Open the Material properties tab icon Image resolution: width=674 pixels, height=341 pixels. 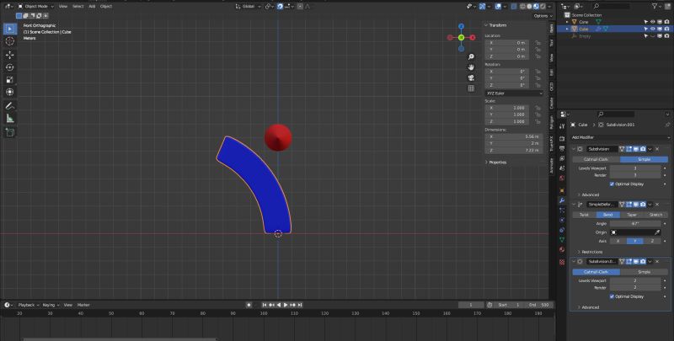[562, 250]
